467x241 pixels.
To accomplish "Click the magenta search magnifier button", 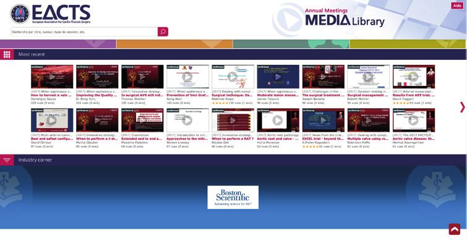I will [163, 32].
